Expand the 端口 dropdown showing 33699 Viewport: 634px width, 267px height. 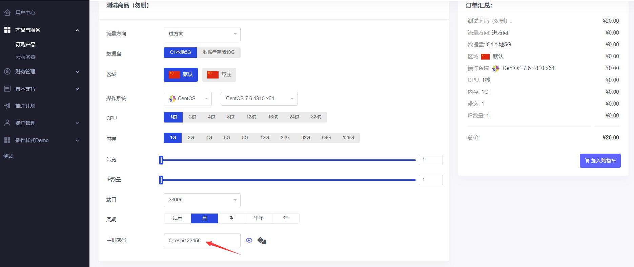tap(202, 200)
